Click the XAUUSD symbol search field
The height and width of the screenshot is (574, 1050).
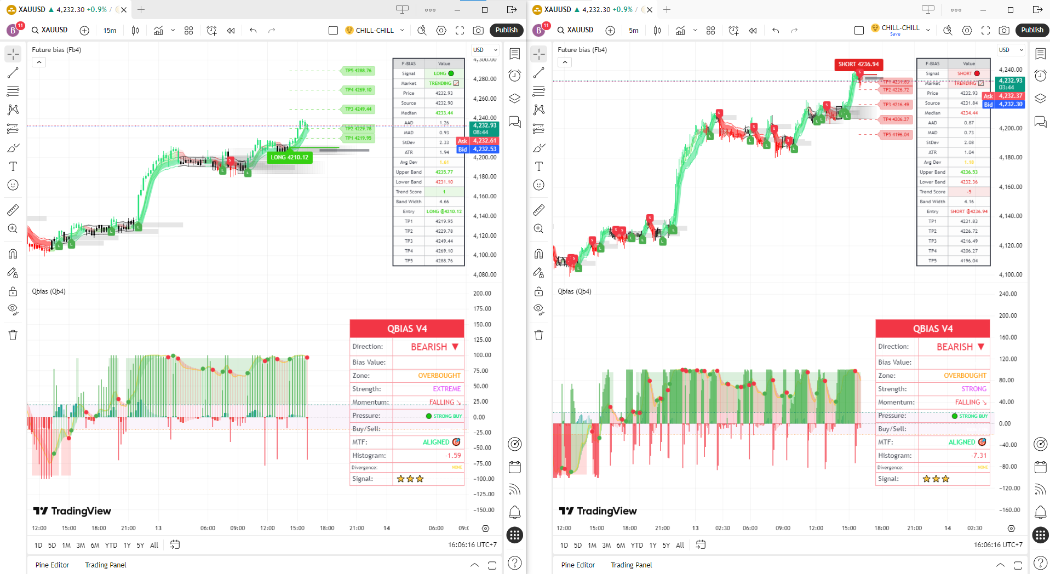pyautogui.click(x=50, y=30)
